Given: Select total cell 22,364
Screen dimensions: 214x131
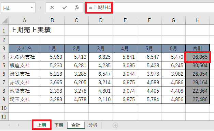Looking at the screenshot, I should [x=198, y=91].
